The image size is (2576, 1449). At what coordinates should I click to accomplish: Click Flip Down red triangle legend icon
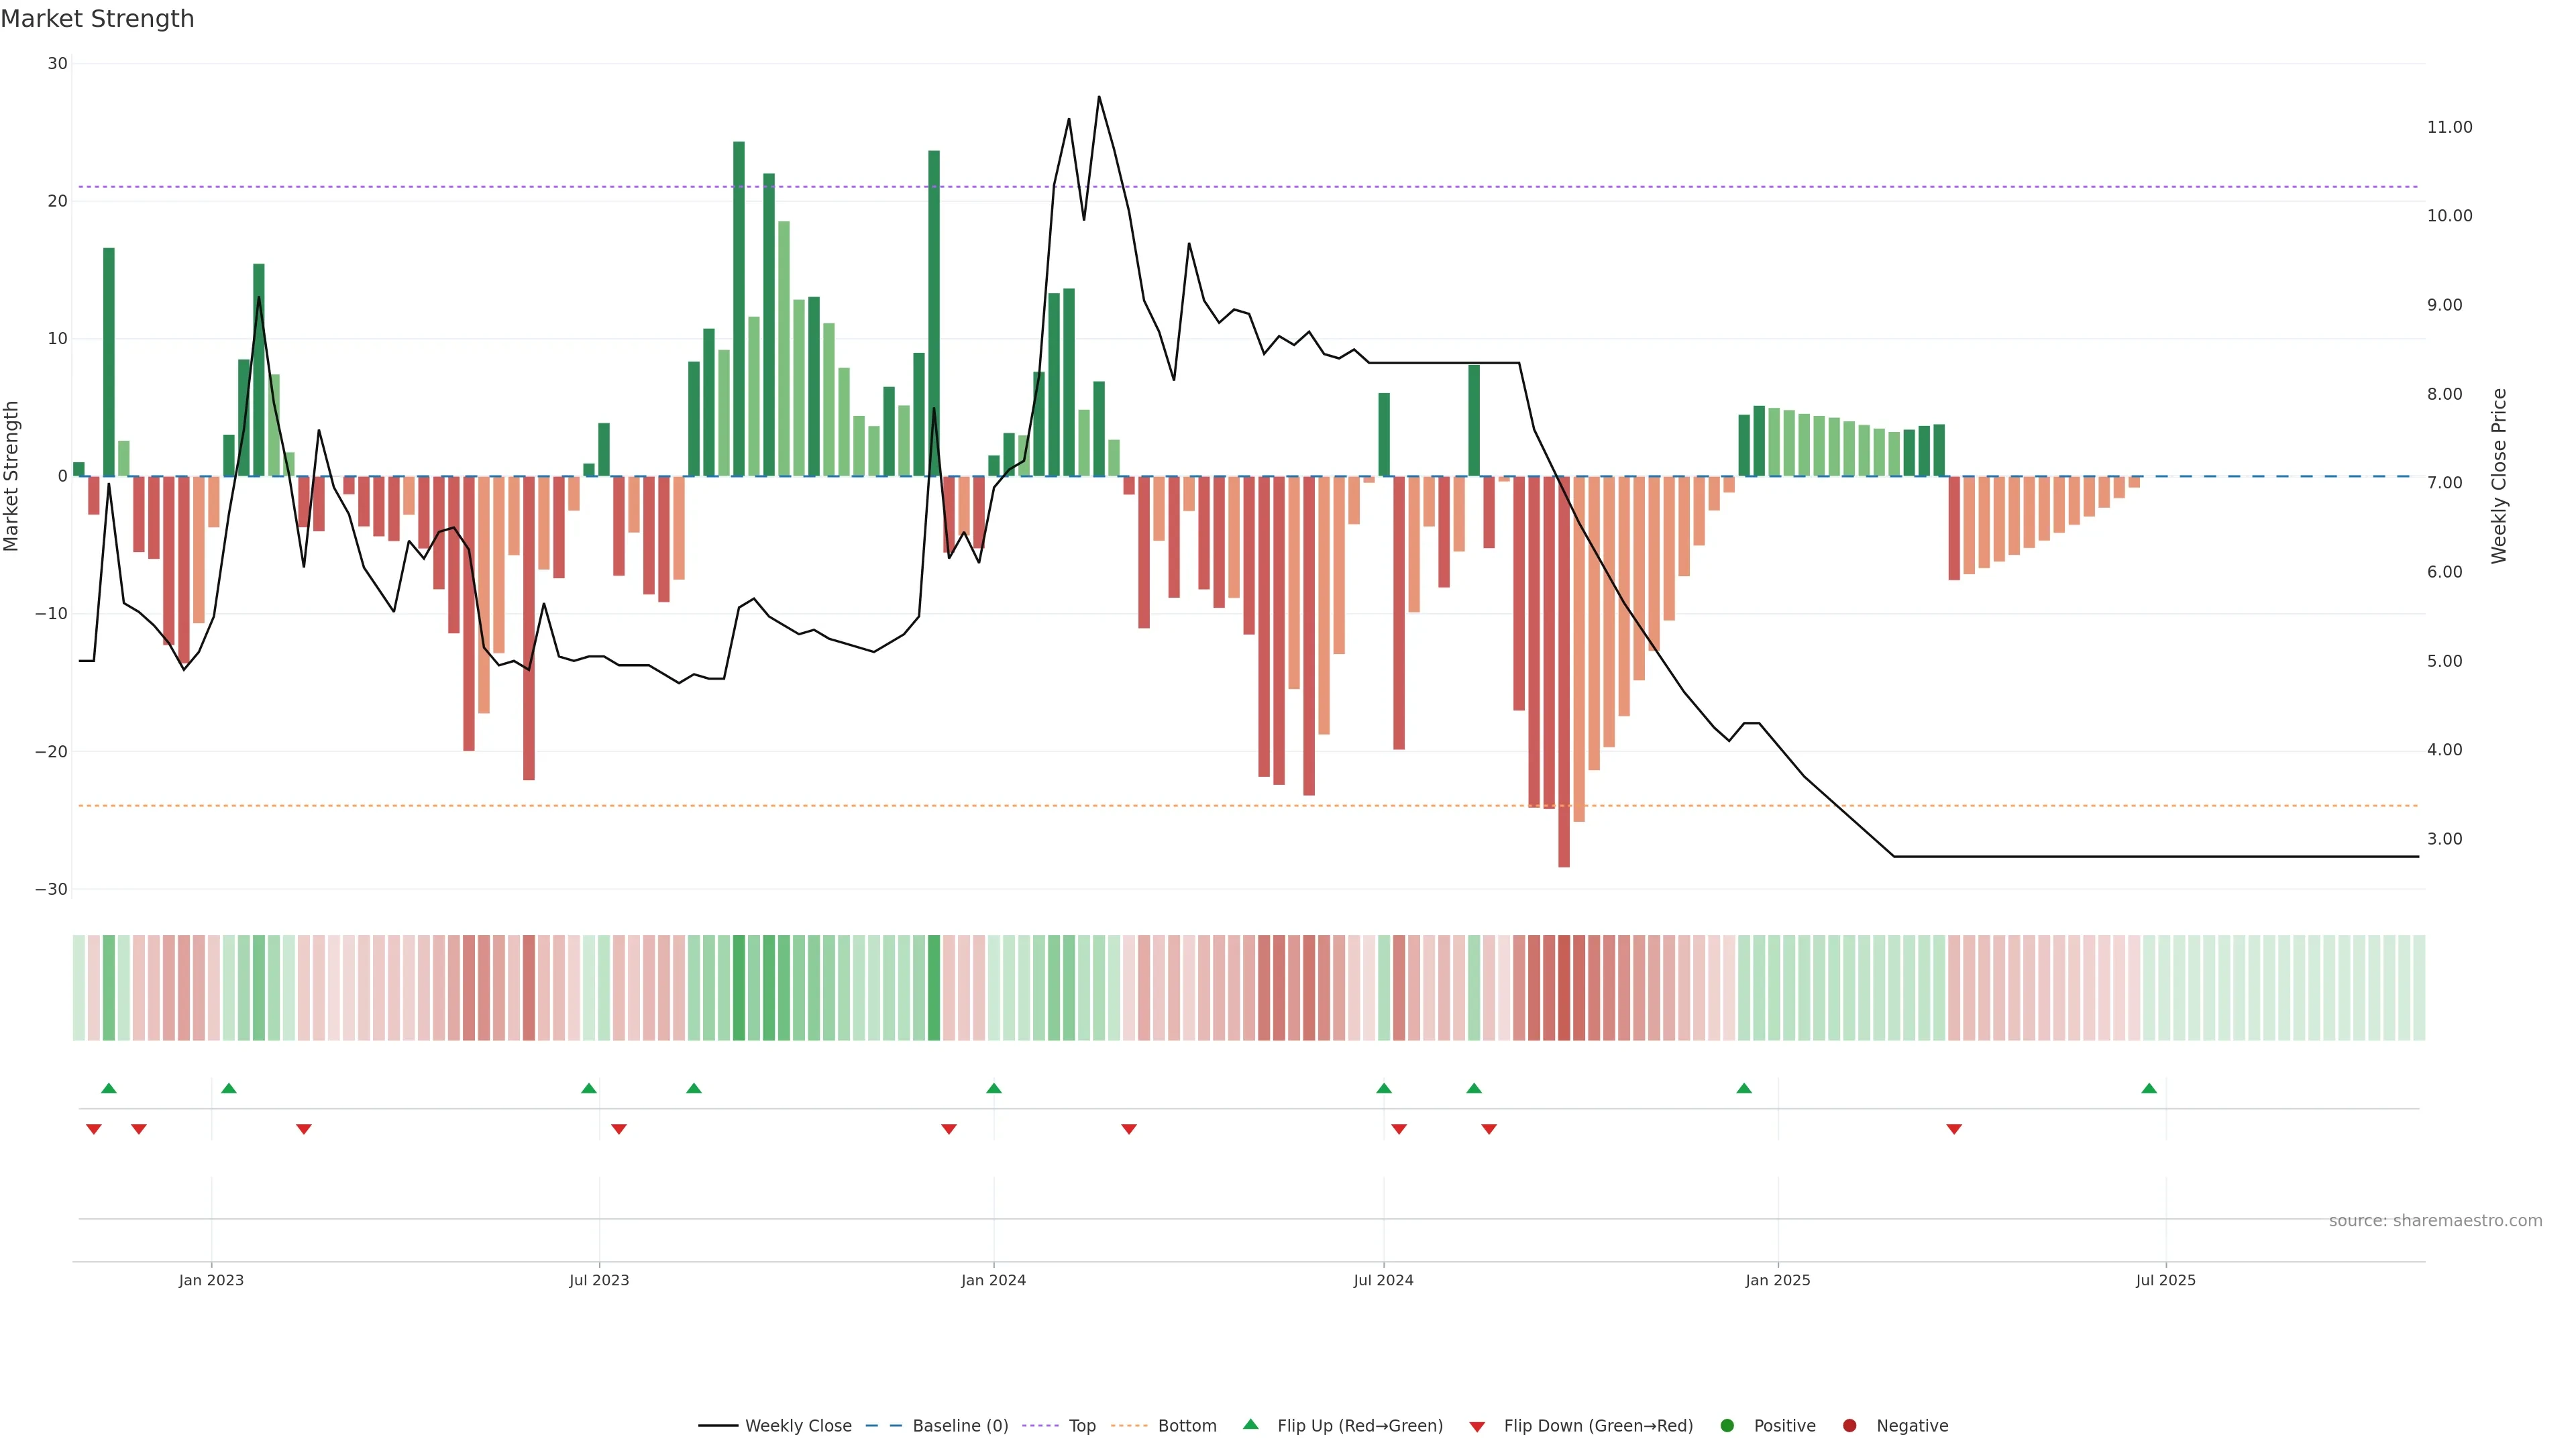[x=1477, y=1427]
